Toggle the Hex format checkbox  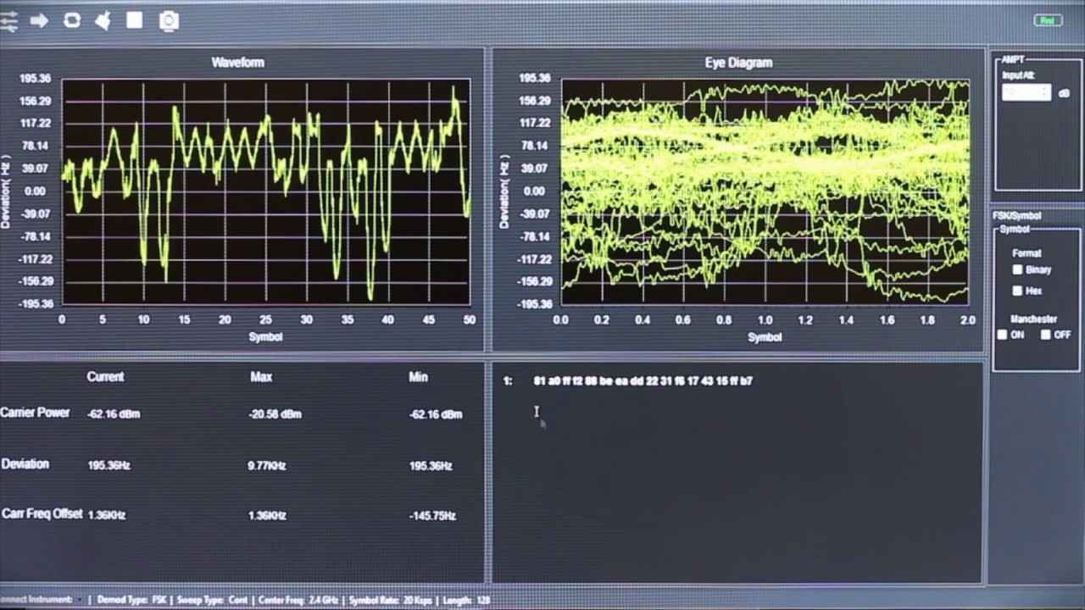(x=1017, y=291)
